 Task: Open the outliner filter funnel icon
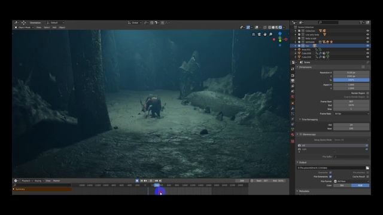coord(361,23)
